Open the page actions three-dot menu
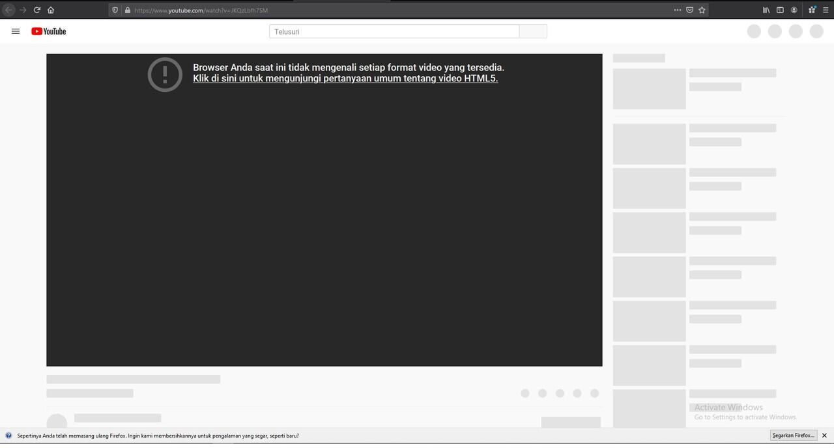Viewport: 834px width, 448px height. [678, 10]
